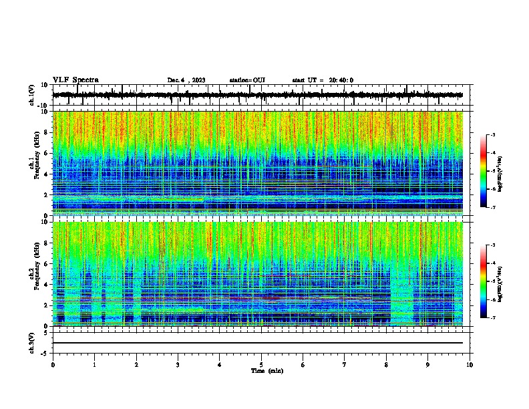529x409 pixels.
Task: Click the ch.2 "Frequency (kHz)" axis label
Action: coord(37,266)
